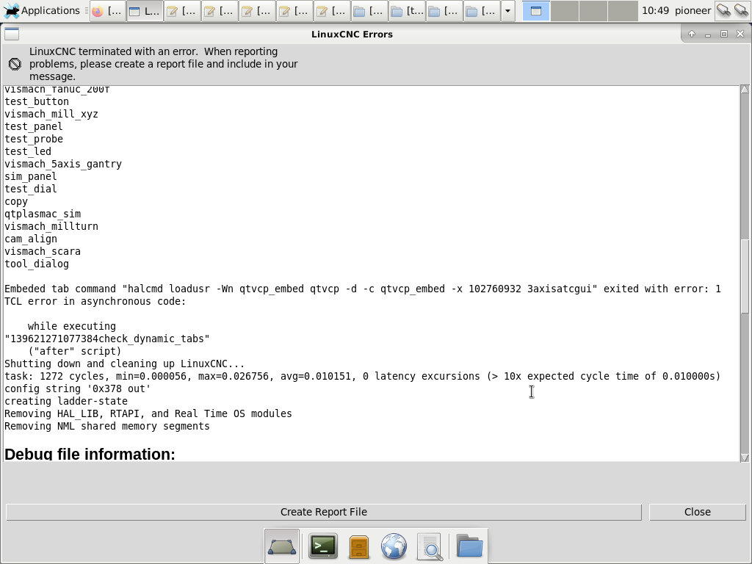Image resolution: width=752 pixels, height=564 pixels.
Task: Switch to the Firefox taskbar entry
Action: (x=107, y=11)
